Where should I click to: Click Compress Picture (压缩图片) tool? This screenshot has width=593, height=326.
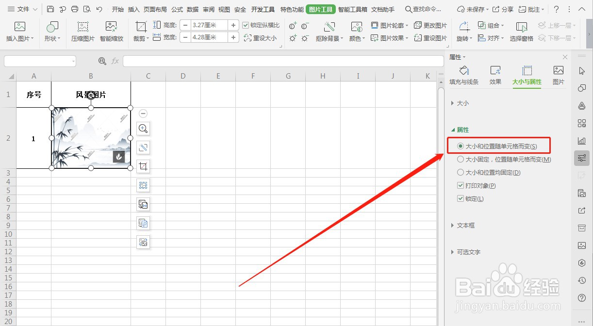(x=83, y=32)
